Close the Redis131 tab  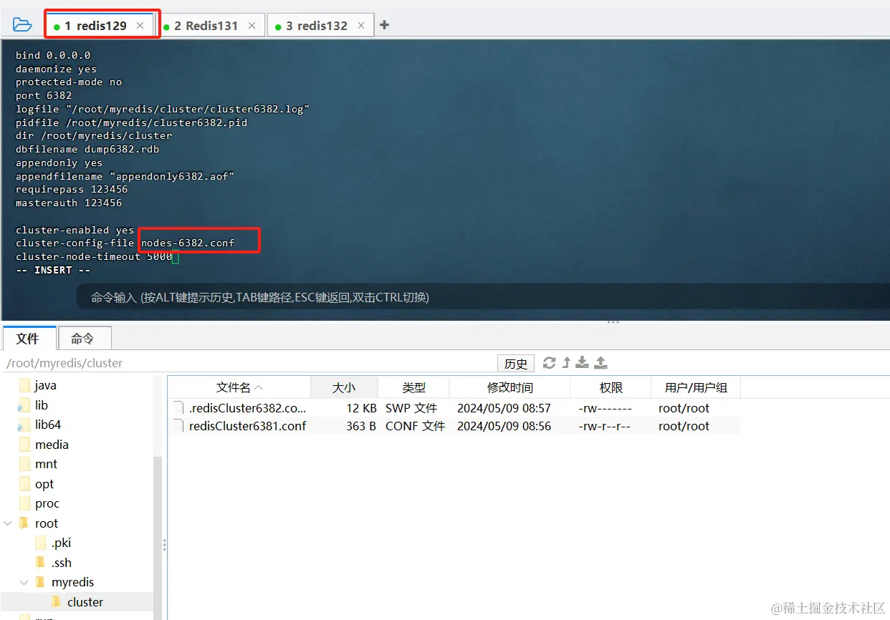click(252, 25)
